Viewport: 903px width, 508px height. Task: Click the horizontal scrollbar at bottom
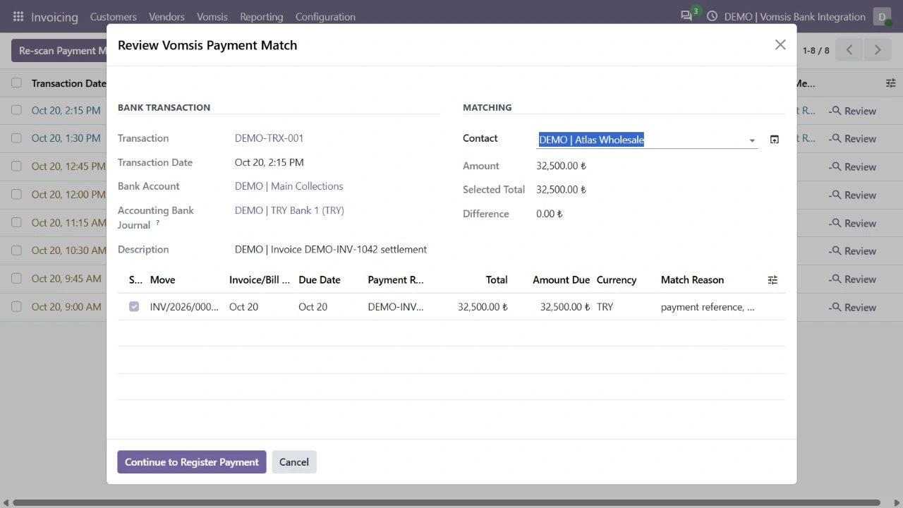click(447, 503)
